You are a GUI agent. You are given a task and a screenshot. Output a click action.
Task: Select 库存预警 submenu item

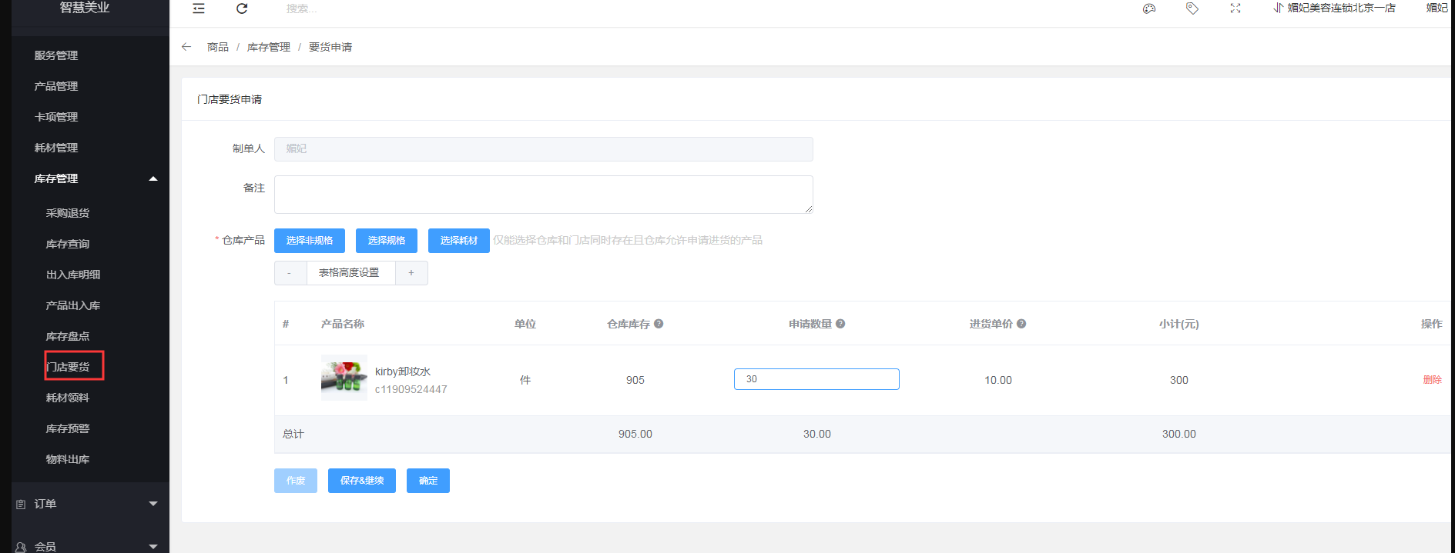68,428
